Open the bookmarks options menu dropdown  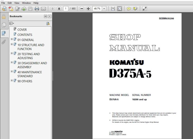pos(12,24)
